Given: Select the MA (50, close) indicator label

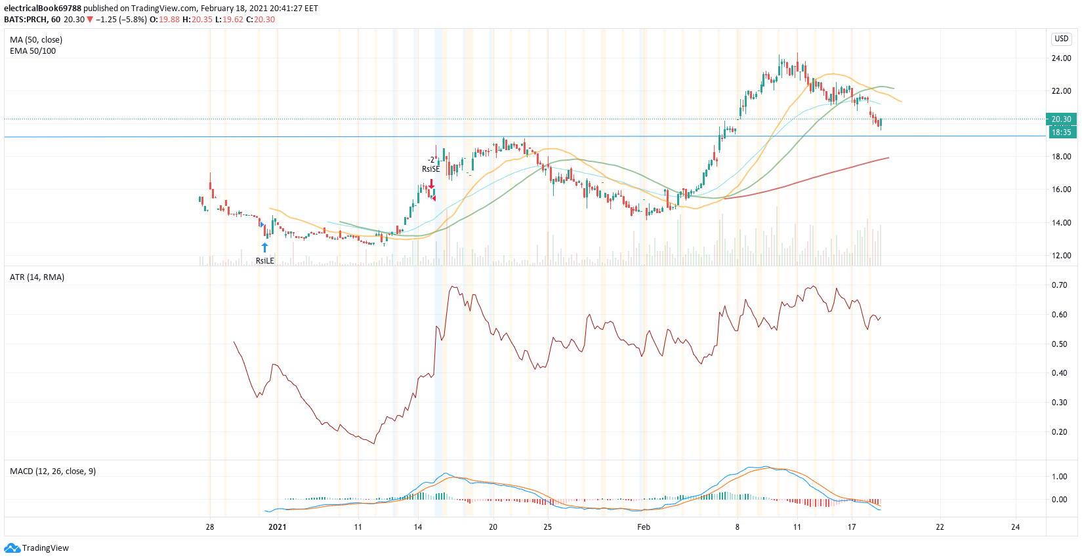Looking at the screenshot, I should (x=36, y=40).
